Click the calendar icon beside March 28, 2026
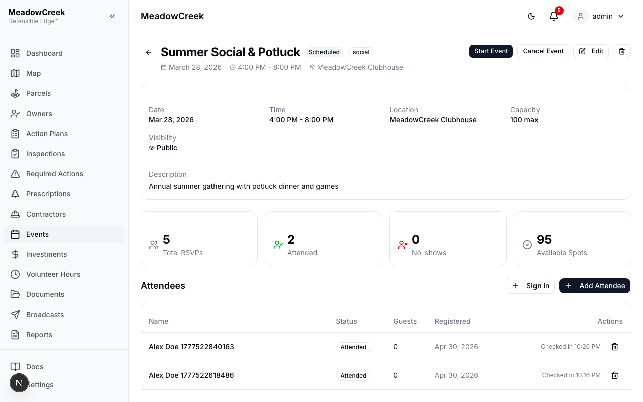Screen dimensions: 643x402 164,67
